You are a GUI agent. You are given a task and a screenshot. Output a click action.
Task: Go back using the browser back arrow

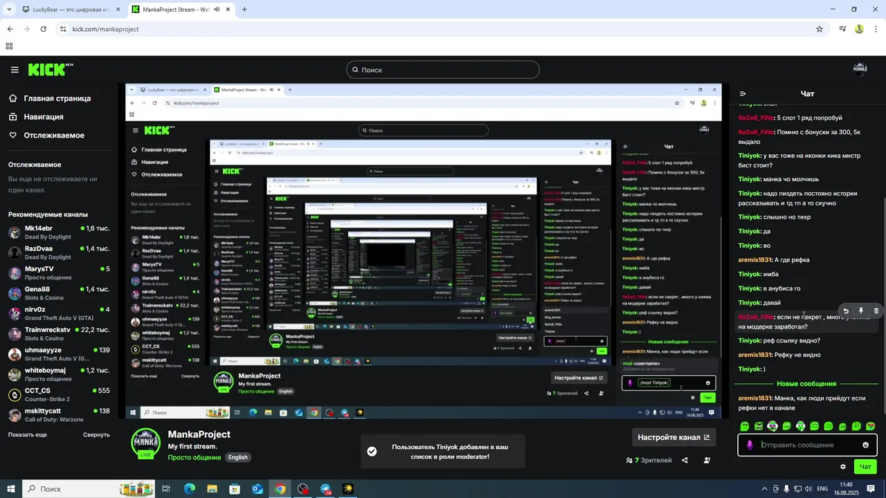click(x=10, y=29)
